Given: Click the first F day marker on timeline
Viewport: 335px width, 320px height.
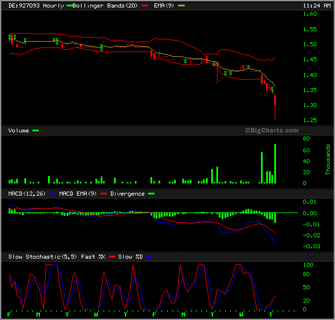Looking at the screenshot, I should tap(9, 314).
